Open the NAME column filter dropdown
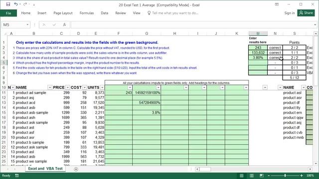The image size is (319, 179). point(50,88)
